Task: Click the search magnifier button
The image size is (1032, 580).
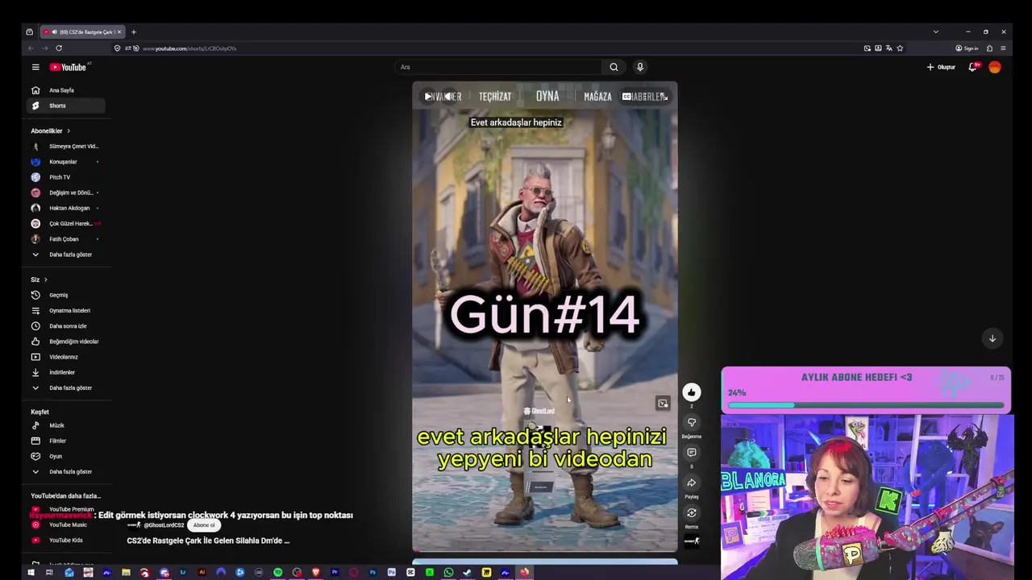Action: coord(614,67)
